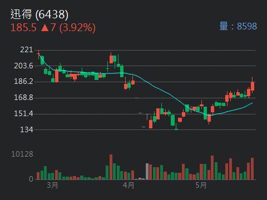The image size is (267, 200).
Task: Click the 221 price axis label
Action: 27,50
